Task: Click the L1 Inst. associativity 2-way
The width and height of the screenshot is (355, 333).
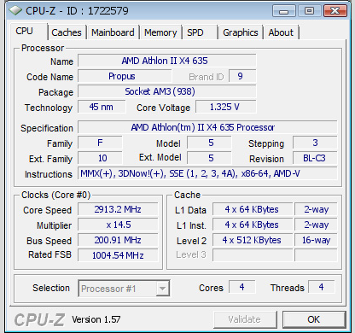Action: coord(316,225)
